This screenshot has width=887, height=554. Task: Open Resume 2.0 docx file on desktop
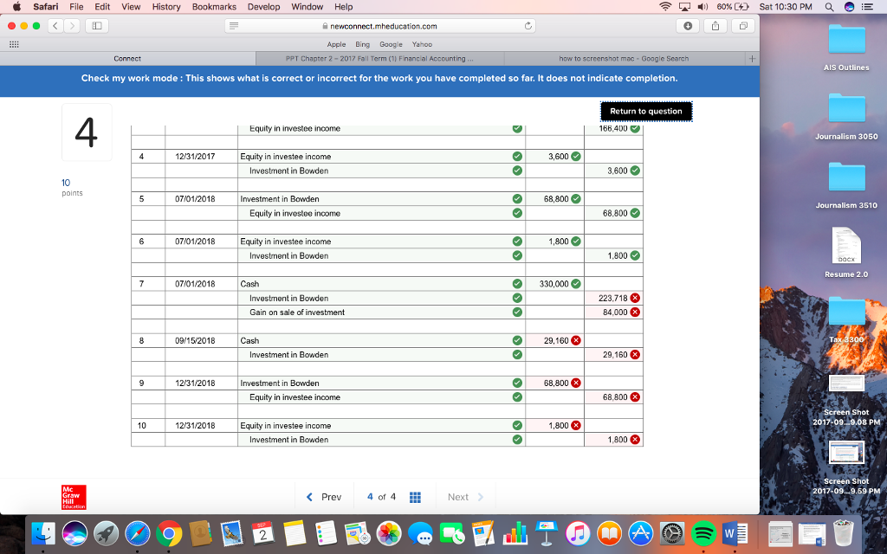(846, 253)
